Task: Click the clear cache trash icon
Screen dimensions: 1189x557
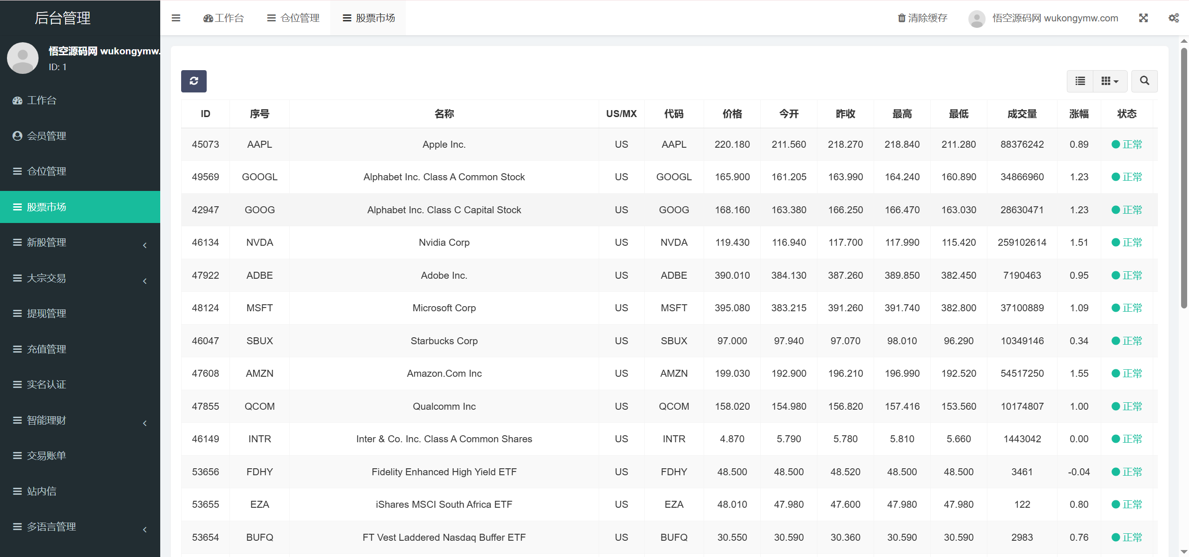Action: coord(901,18)
